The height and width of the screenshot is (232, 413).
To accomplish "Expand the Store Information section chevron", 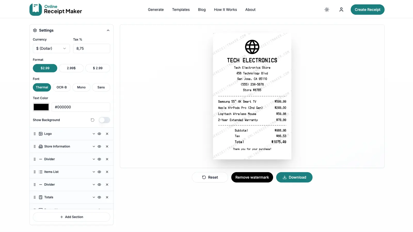I will (94, 146).
